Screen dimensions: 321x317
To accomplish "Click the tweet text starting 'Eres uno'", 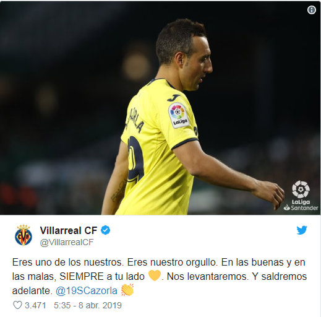I will 160,276.
